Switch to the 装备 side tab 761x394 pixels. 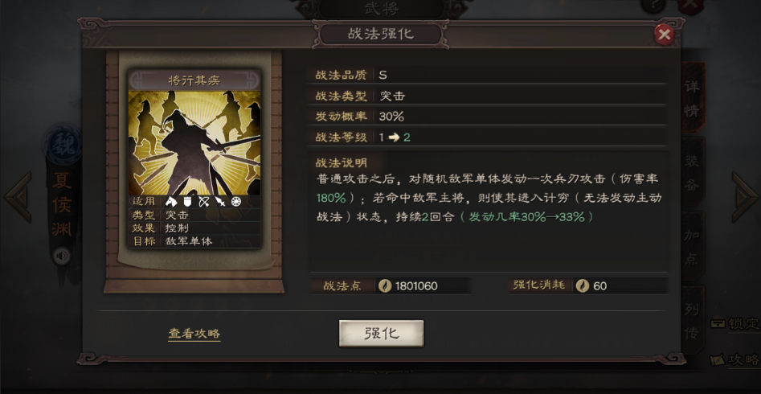click(692, 173)
